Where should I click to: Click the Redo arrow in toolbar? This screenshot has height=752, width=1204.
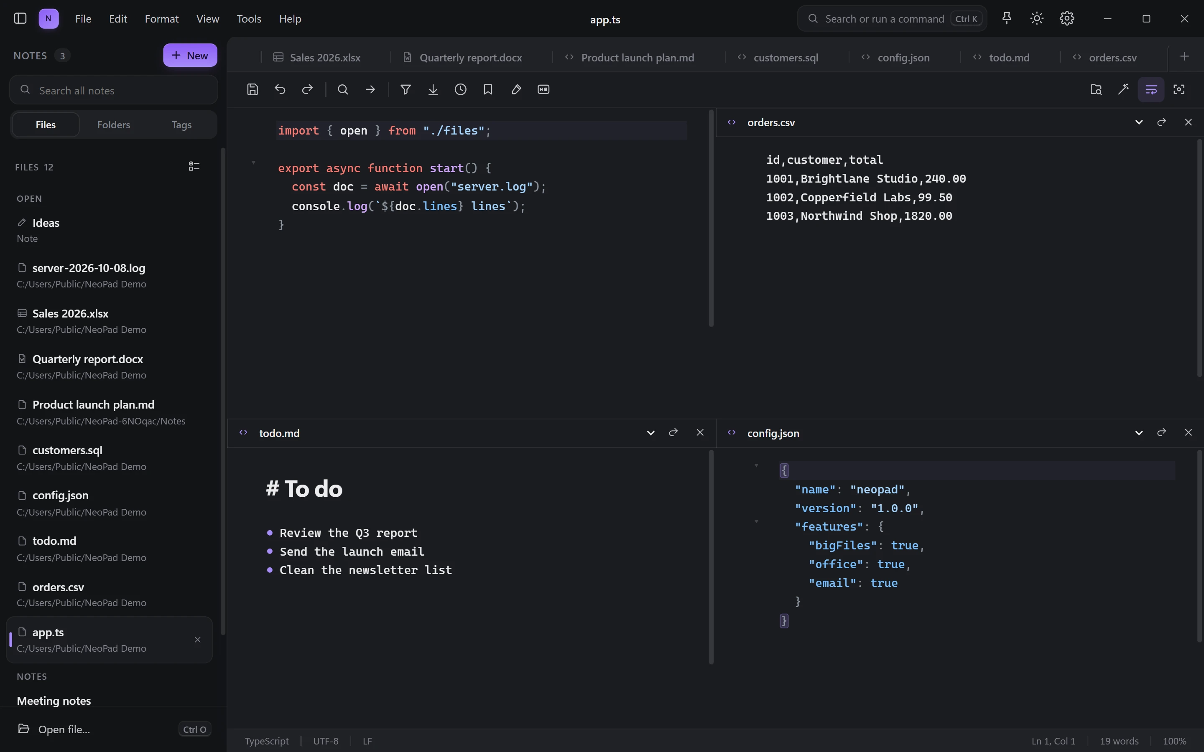[307, 89]
